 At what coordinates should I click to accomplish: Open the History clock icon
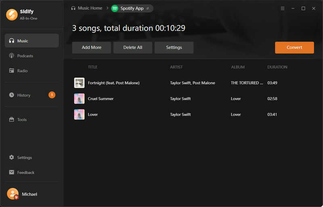coord(12,95)
